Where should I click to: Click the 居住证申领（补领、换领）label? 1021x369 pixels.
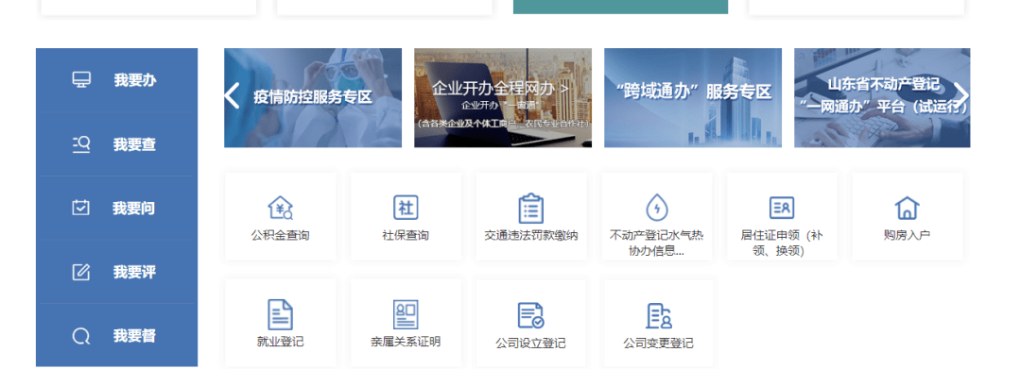pos(782,243)
